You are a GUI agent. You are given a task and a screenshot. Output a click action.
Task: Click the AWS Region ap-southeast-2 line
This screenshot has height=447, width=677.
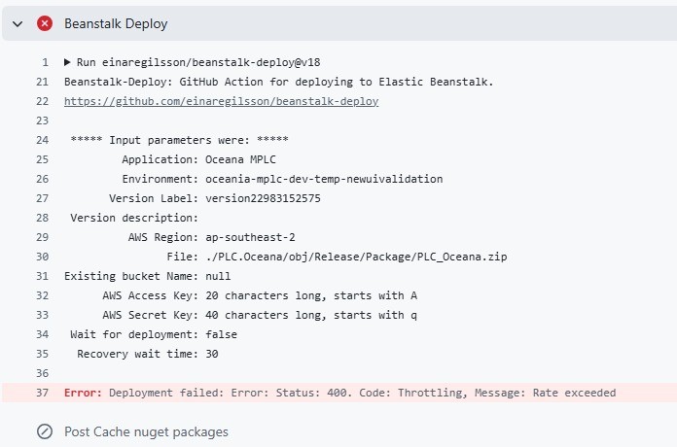212,237
